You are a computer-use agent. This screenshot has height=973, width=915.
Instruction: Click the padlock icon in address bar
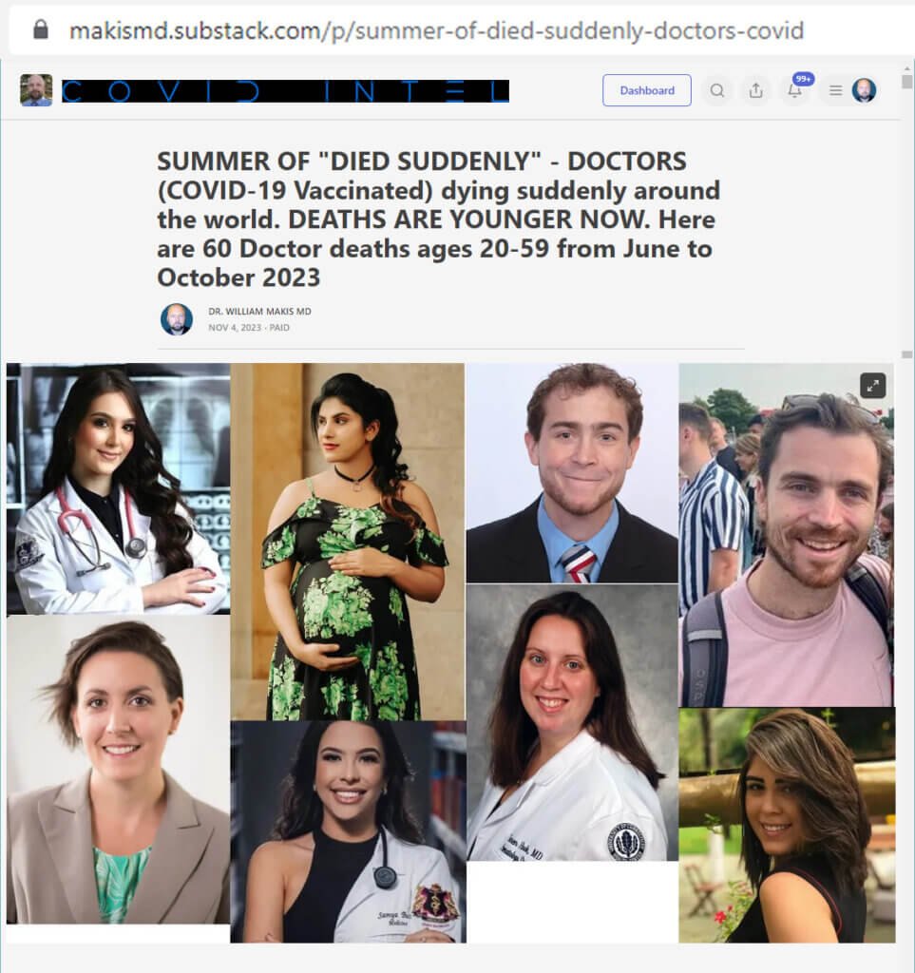click(x=41, y=29)
